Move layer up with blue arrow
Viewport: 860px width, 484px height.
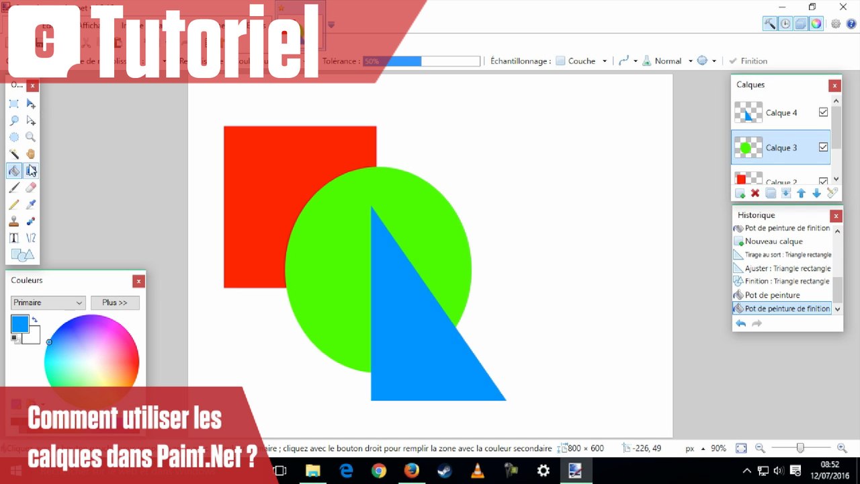tap(802, 194)
